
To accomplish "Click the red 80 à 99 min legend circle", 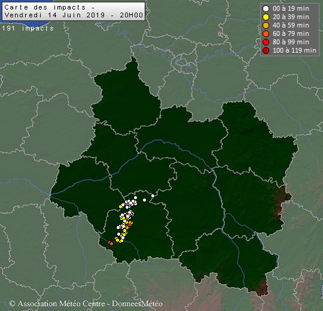I will click(266, 42).
